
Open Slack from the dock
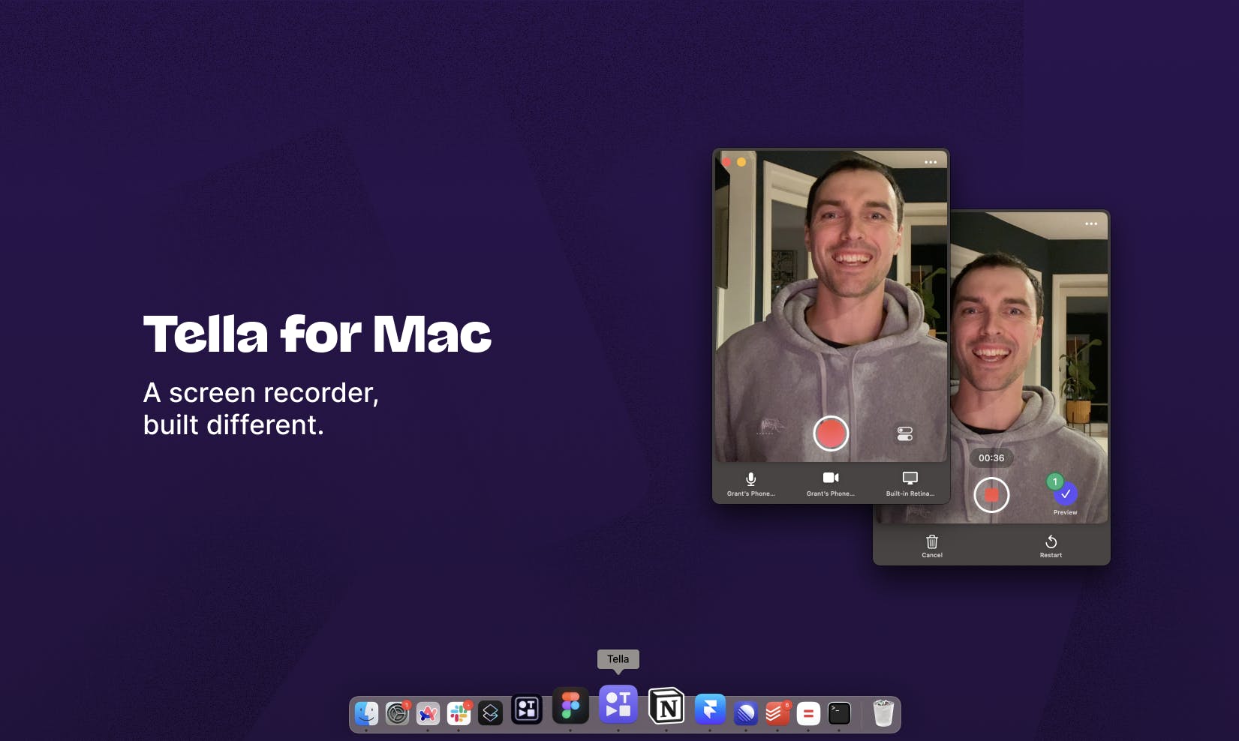click(x=459, y=713)
